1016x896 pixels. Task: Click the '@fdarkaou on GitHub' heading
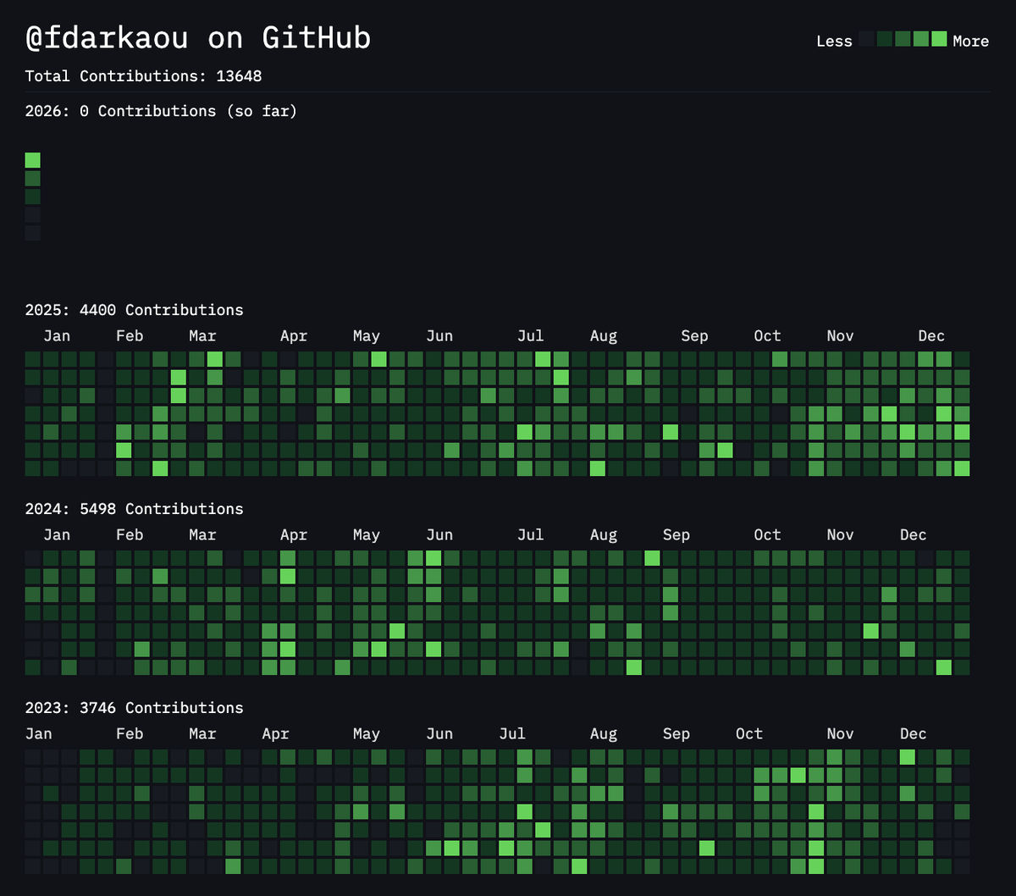coord(198,38)
